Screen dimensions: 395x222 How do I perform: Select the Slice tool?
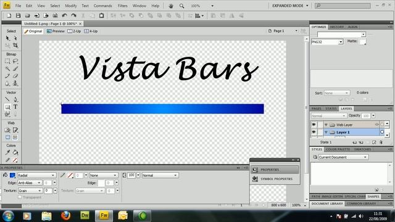(15, 130)
